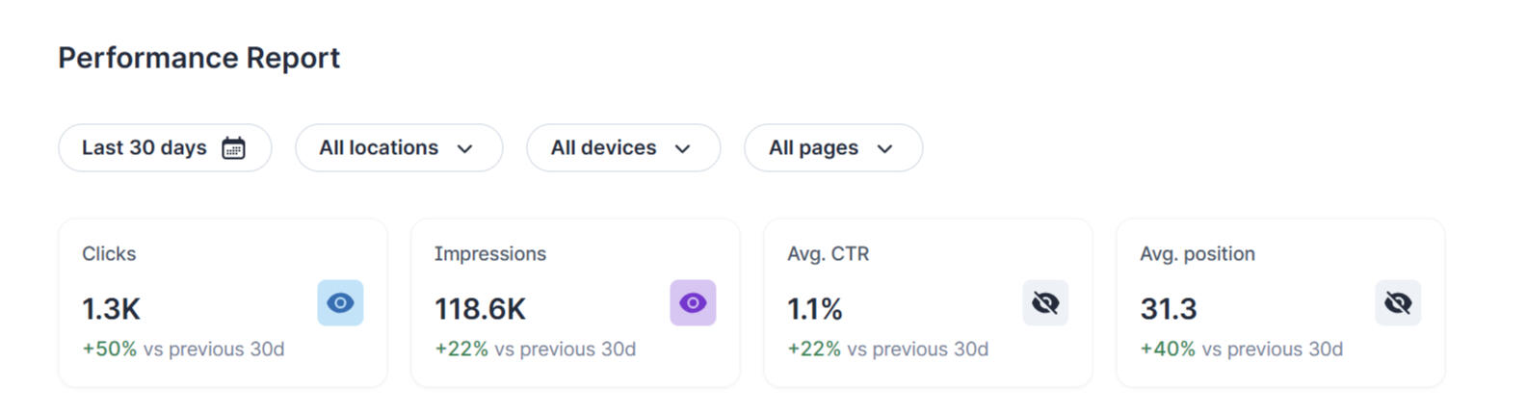1527x415 pixels.
Task: Click chevron arrow beside All devices
Action: coord(683,149)
